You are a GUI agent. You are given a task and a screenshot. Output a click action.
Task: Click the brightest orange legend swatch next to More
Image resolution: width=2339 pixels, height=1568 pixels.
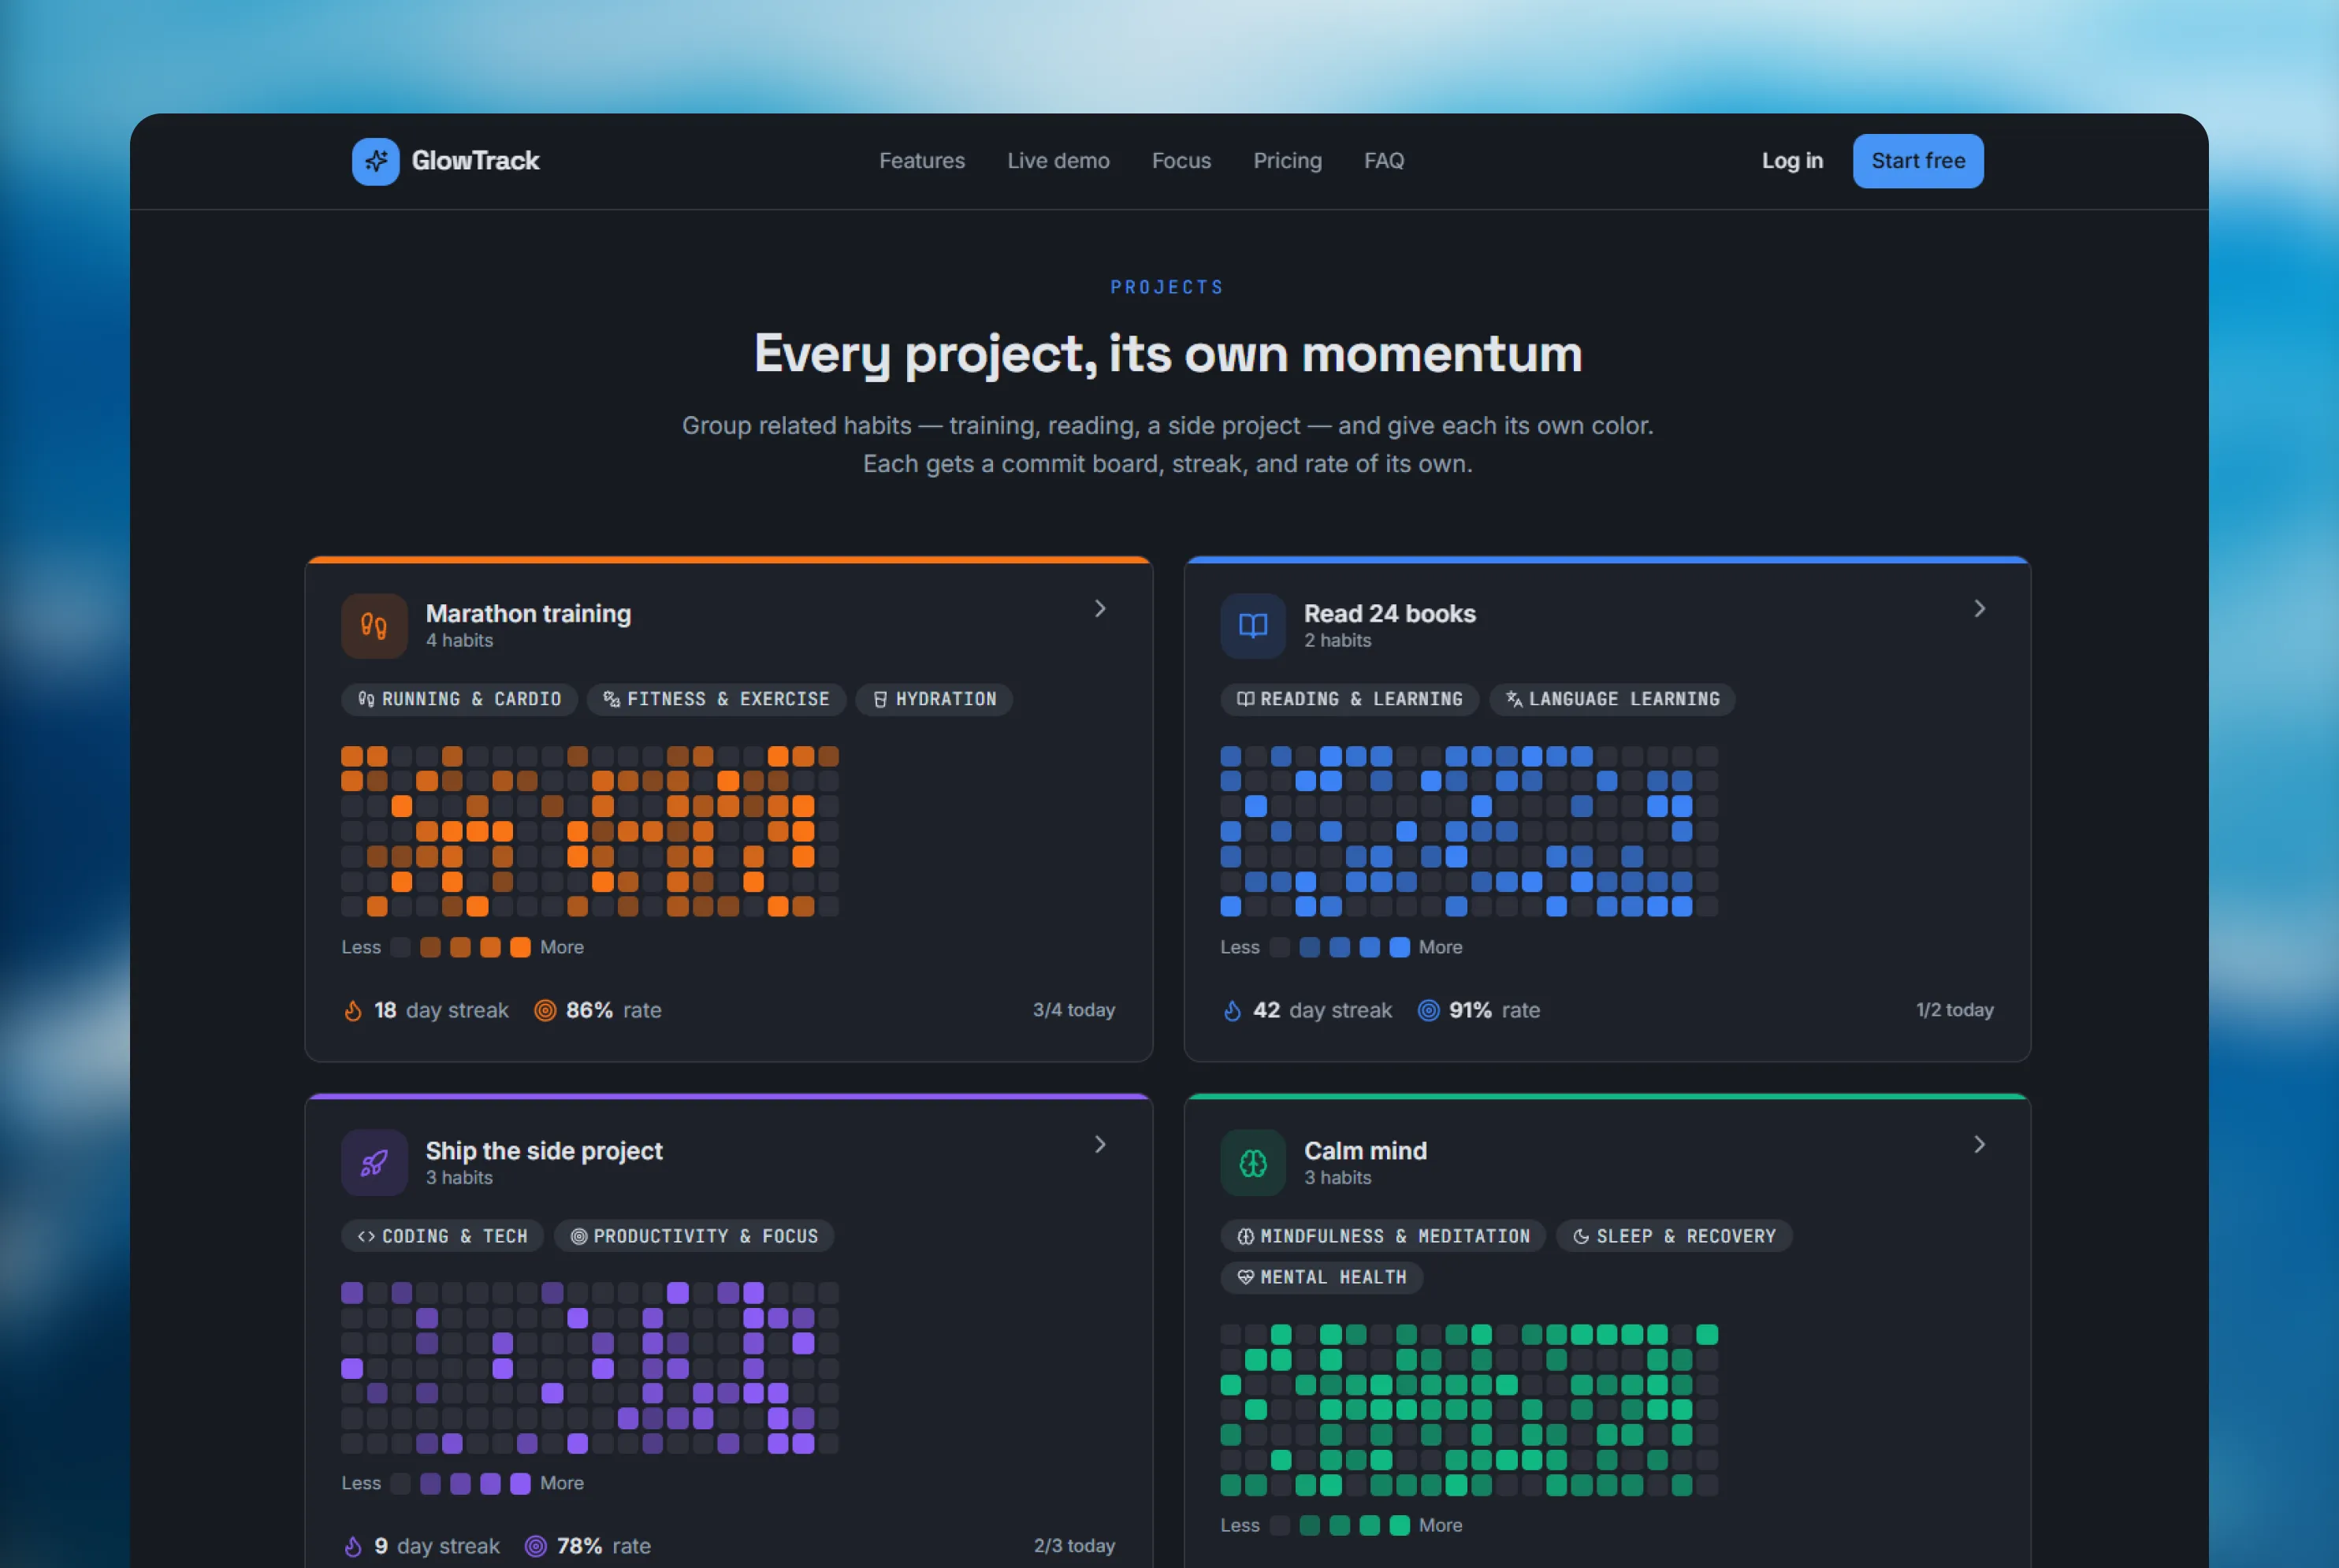click(520, 948)
